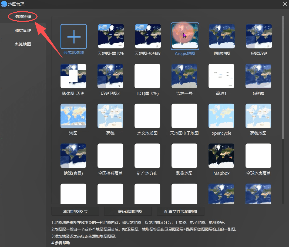Select the 矿产地分布 map source
The image size is (289, 247).
[x=147, y=156]
